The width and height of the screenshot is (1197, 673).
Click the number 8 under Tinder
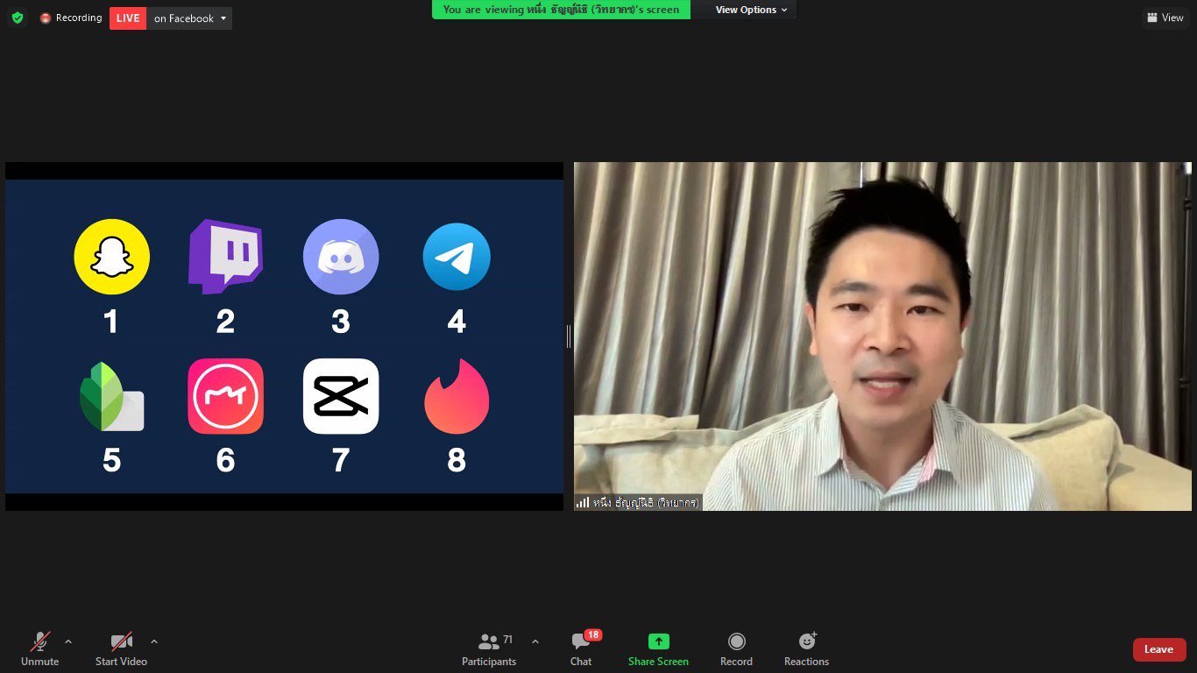tap(457, 460)
